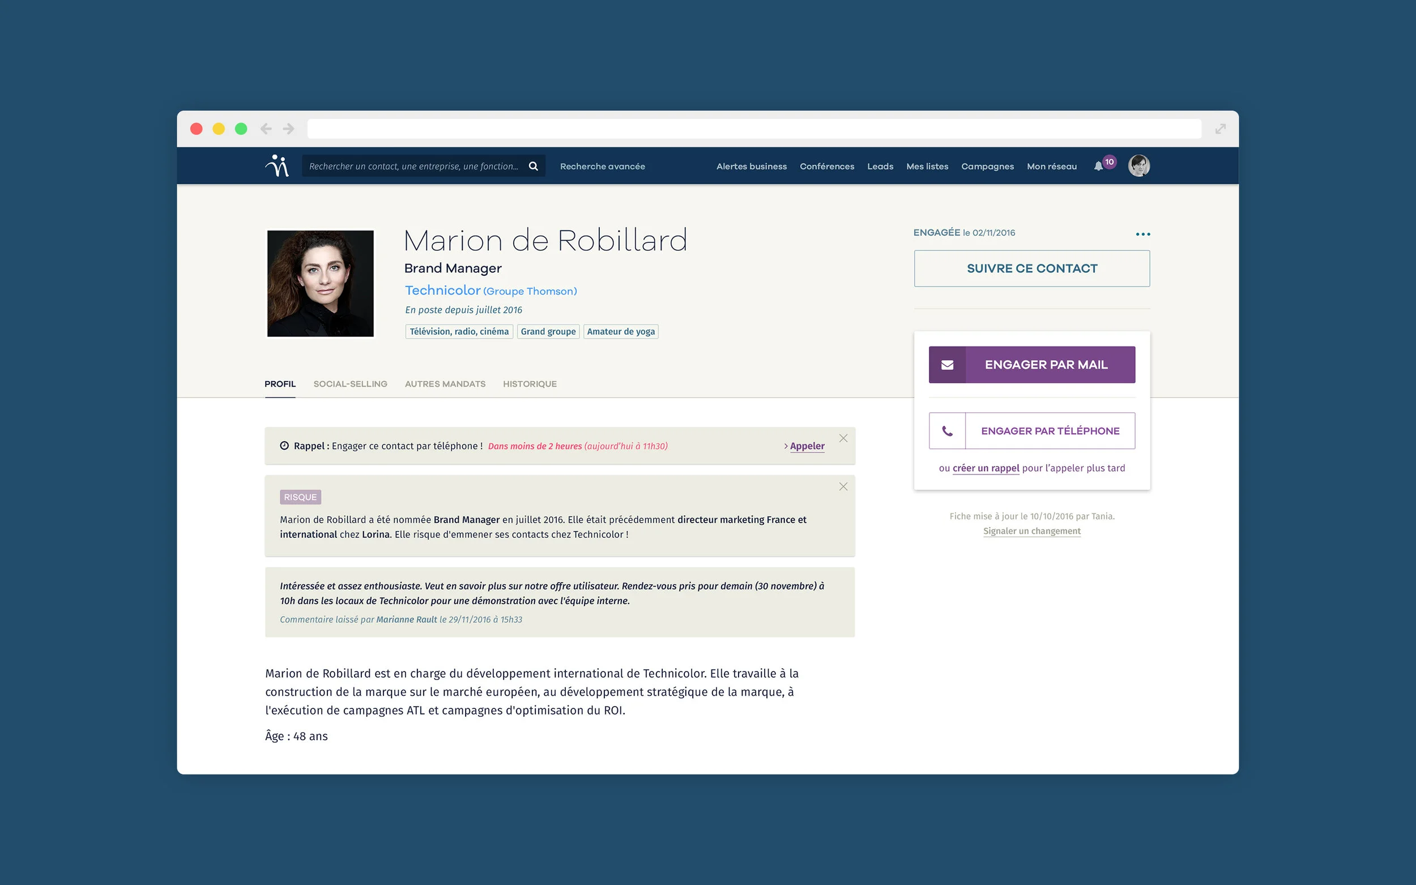Click Marion de Robillard's profile photo
The height and width of the screenshot is (885, 1416).
coord(320,284)
